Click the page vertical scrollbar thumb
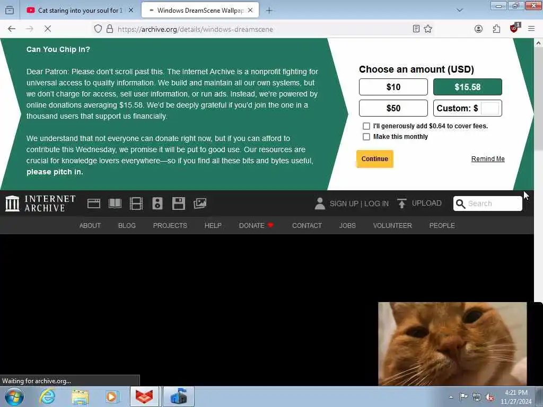This screenshot has width=543, height=407. click(539, 100)
